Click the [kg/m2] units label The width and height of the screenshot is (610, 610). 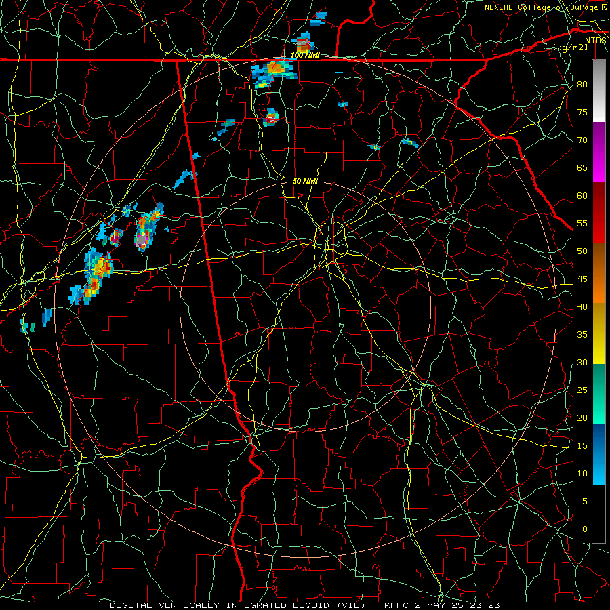coord(570,47)
